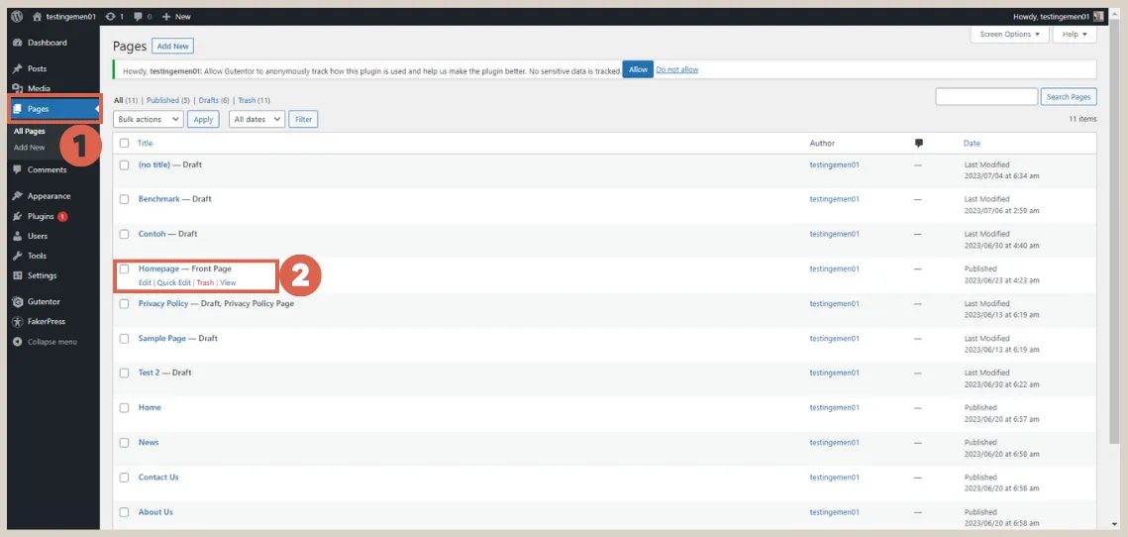The height and width of the screenshot is (537, 1128).
Task: Open FakerPress icon in sidebar
Action: point(18,321)
